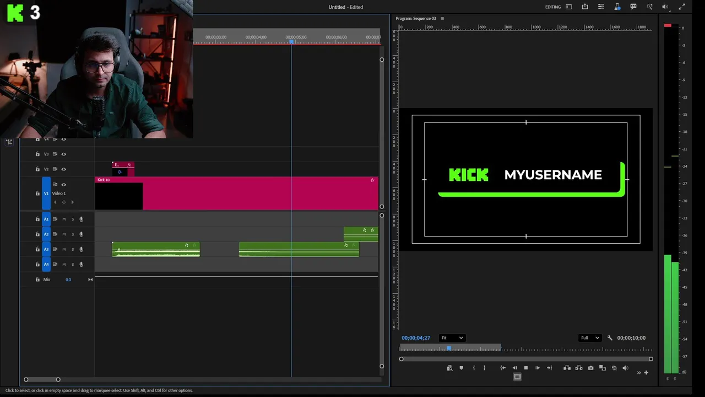This screenshot has width=705, height=397.
Task: Go to the previous keyframe on Video 1
Action: pos(55,202)
